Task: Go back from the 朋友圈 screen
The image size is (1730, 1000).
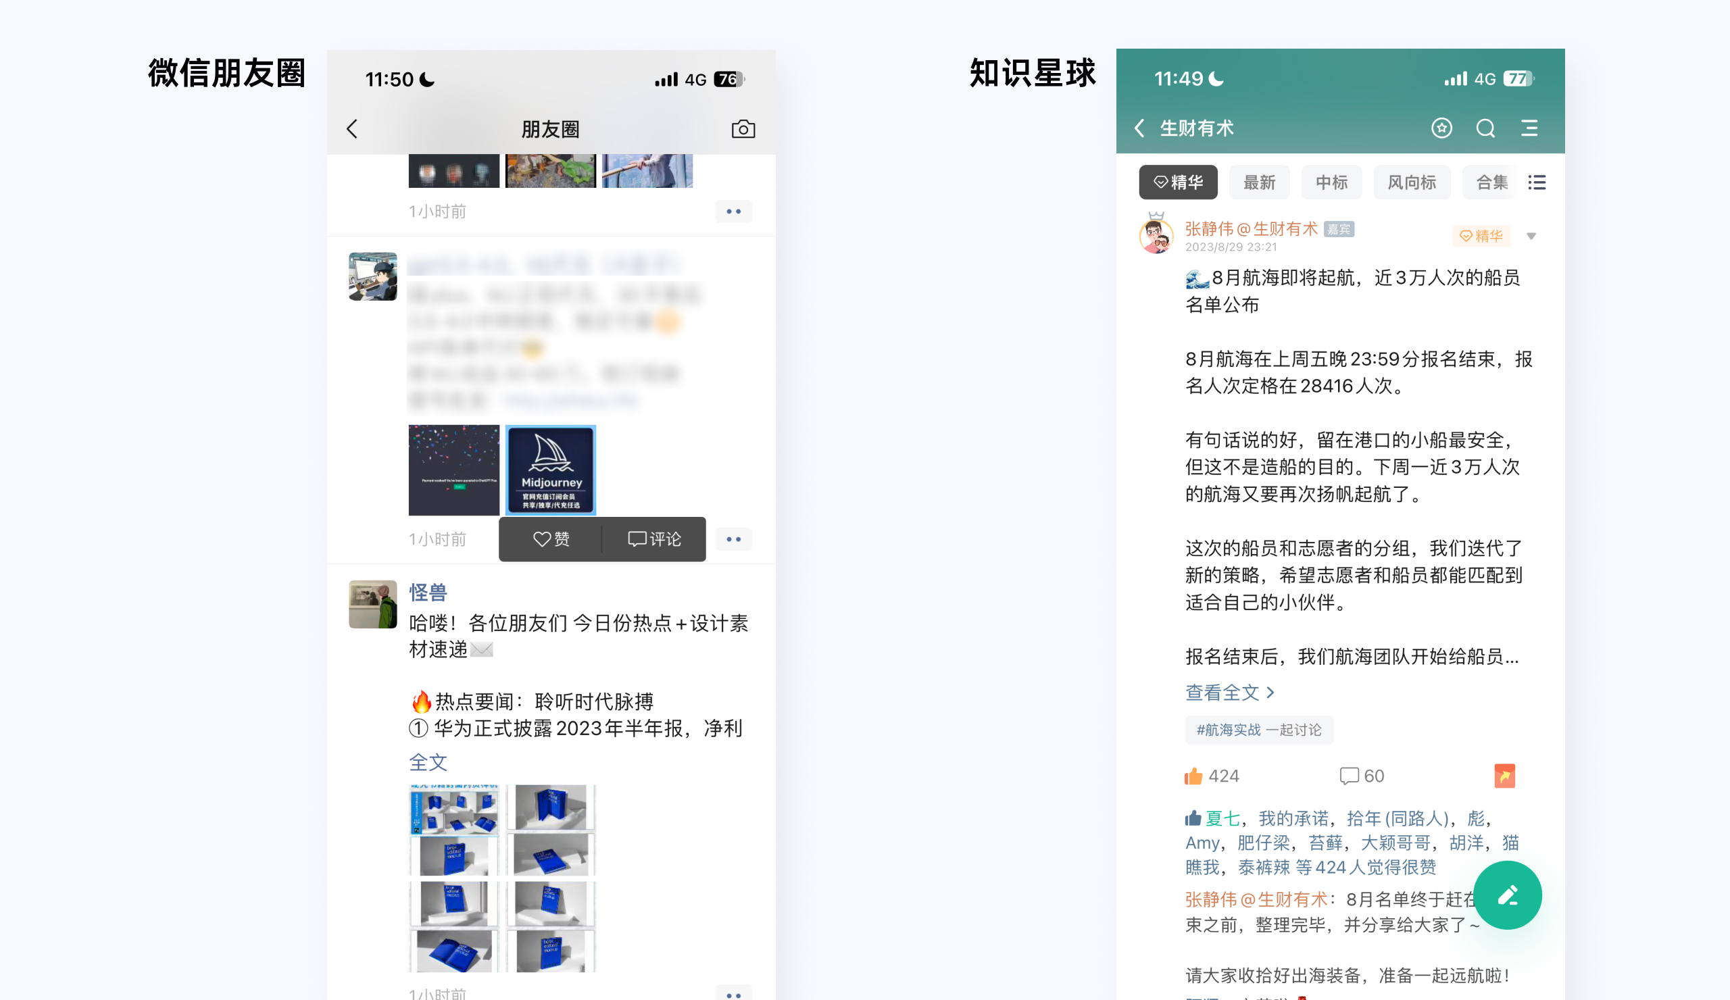Action: click(x=352, y=129)
